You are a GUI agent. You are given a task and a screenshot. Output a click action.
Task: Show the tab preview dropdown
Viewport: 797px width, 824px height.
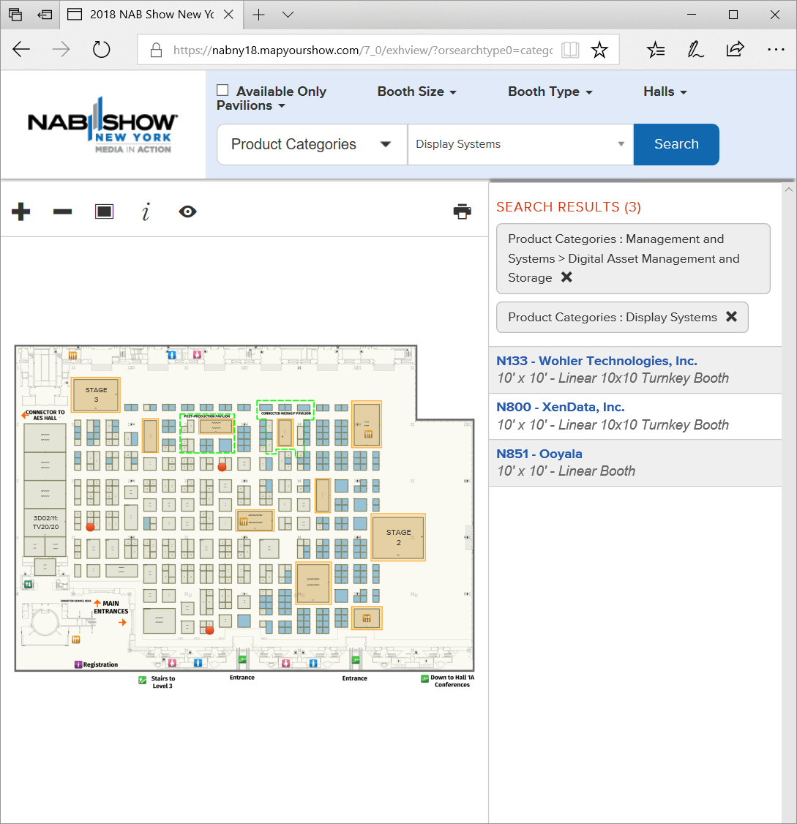288,15
